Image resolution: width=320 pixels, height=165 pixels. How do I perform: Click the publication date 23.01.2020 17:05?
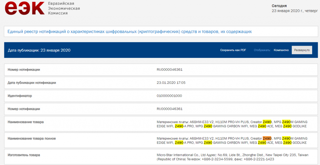(171, 83)
